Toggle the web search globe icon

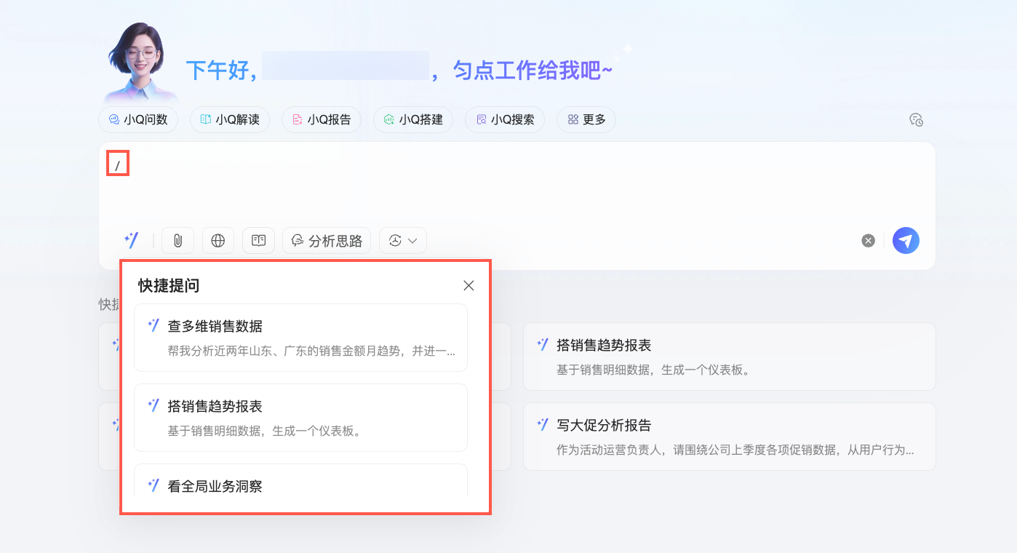coord(218,241)
